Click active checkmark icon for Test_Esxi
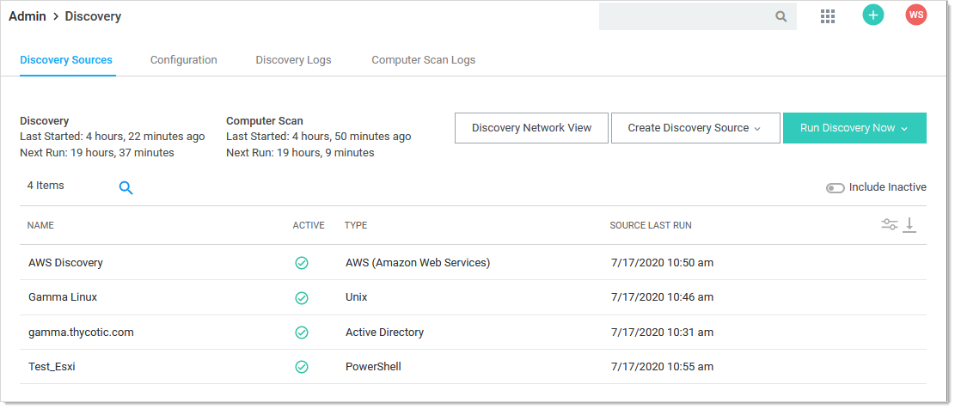 (302, 367)
